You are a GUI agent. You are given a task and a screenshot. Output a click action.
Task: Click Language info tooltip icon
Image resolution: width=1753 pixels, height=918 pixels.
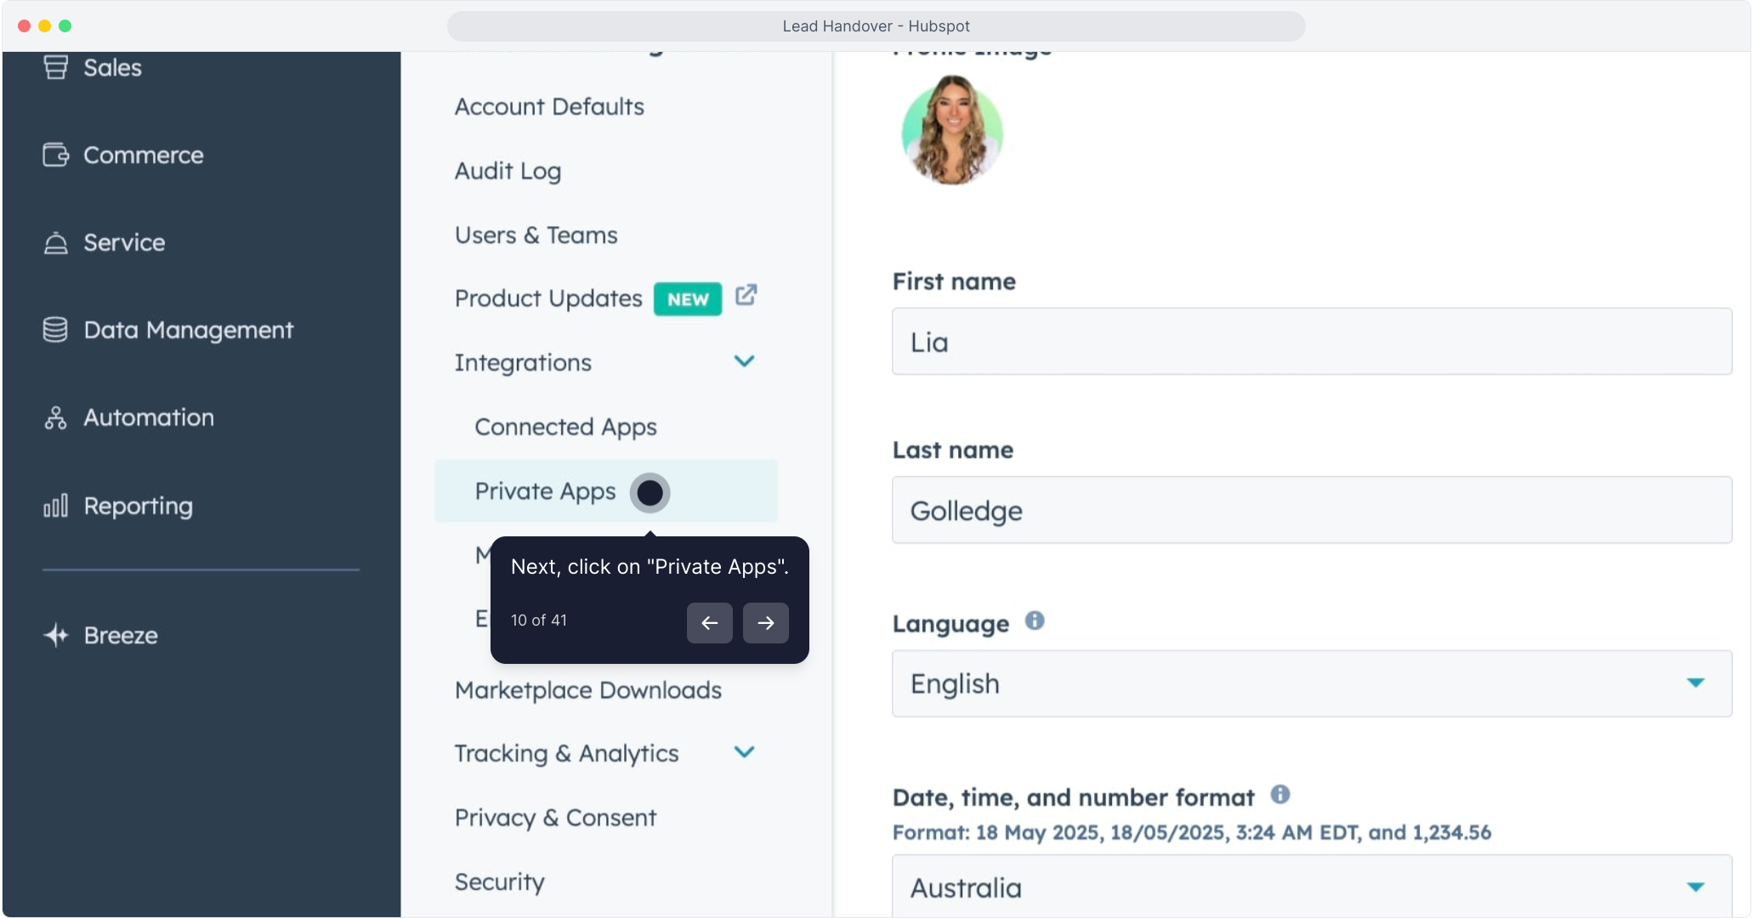[1034, 620]
